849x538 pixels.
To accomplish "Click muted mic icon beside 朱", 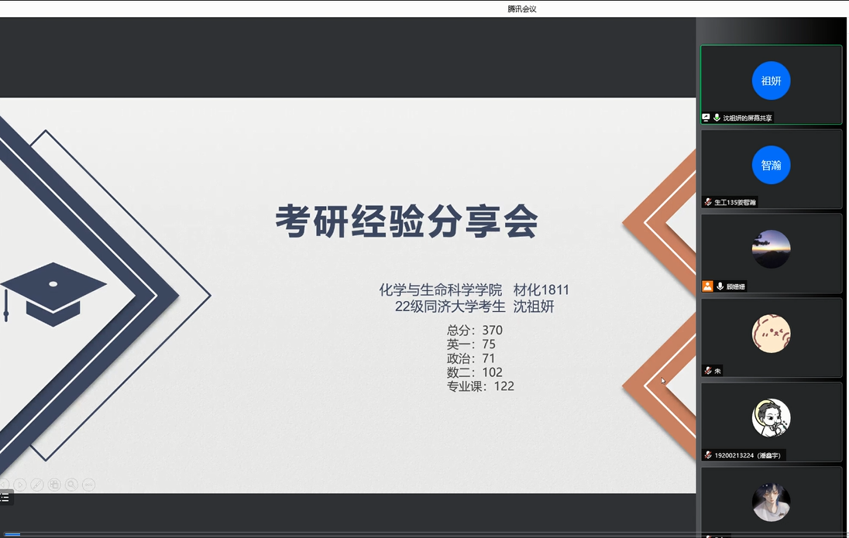I will (x=707, y=371).
